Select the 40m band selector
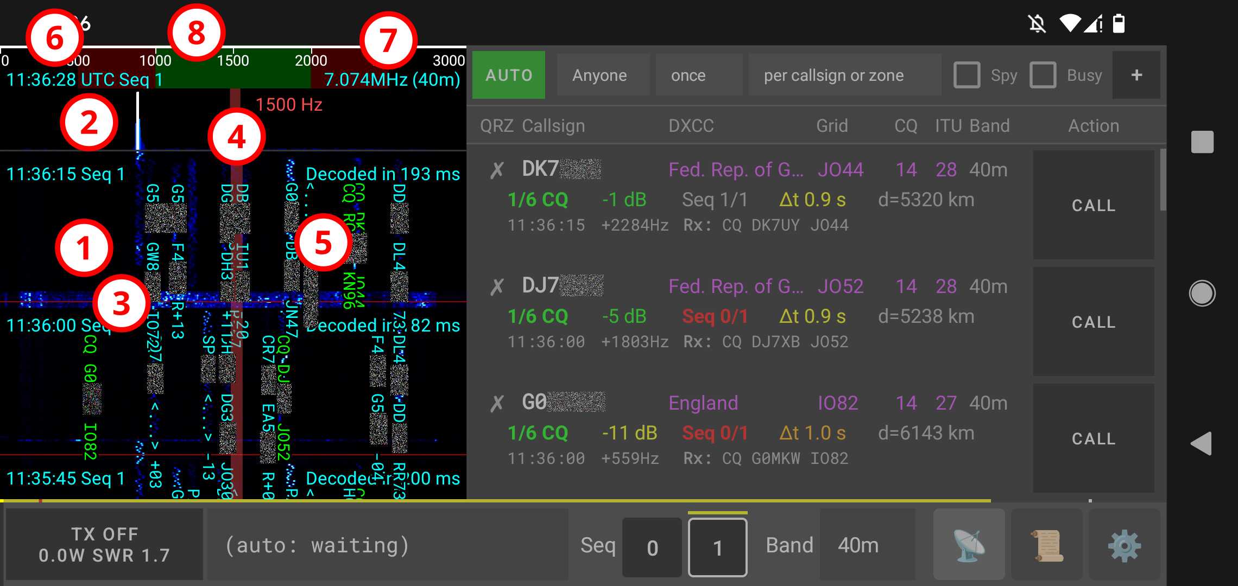Image resolution: width=1238 pixels, height=586 pixels. pos(858,545)
